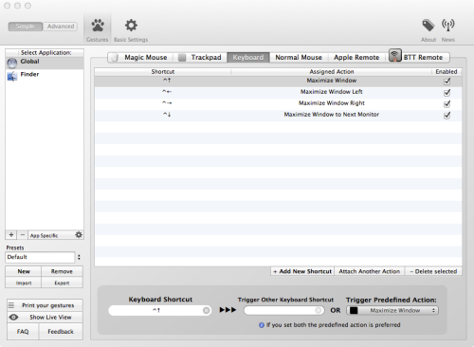Select Finder in the application list
This screenshot has width=474, height=347.
coord(45,76)
